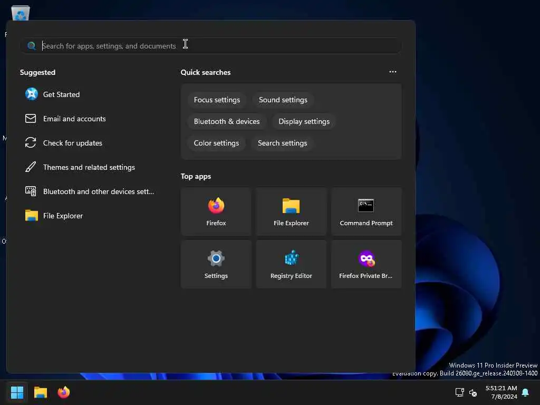Select Email and accounts label
Screen dimensions: 540x405
[x=74, y=119]
